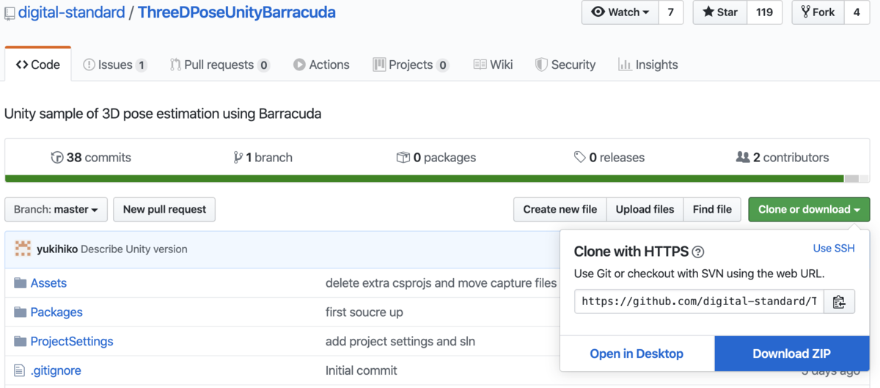Open the Projects tab
Image resolution: width=880 pixels, height=388 pixels.
(410, 65)
